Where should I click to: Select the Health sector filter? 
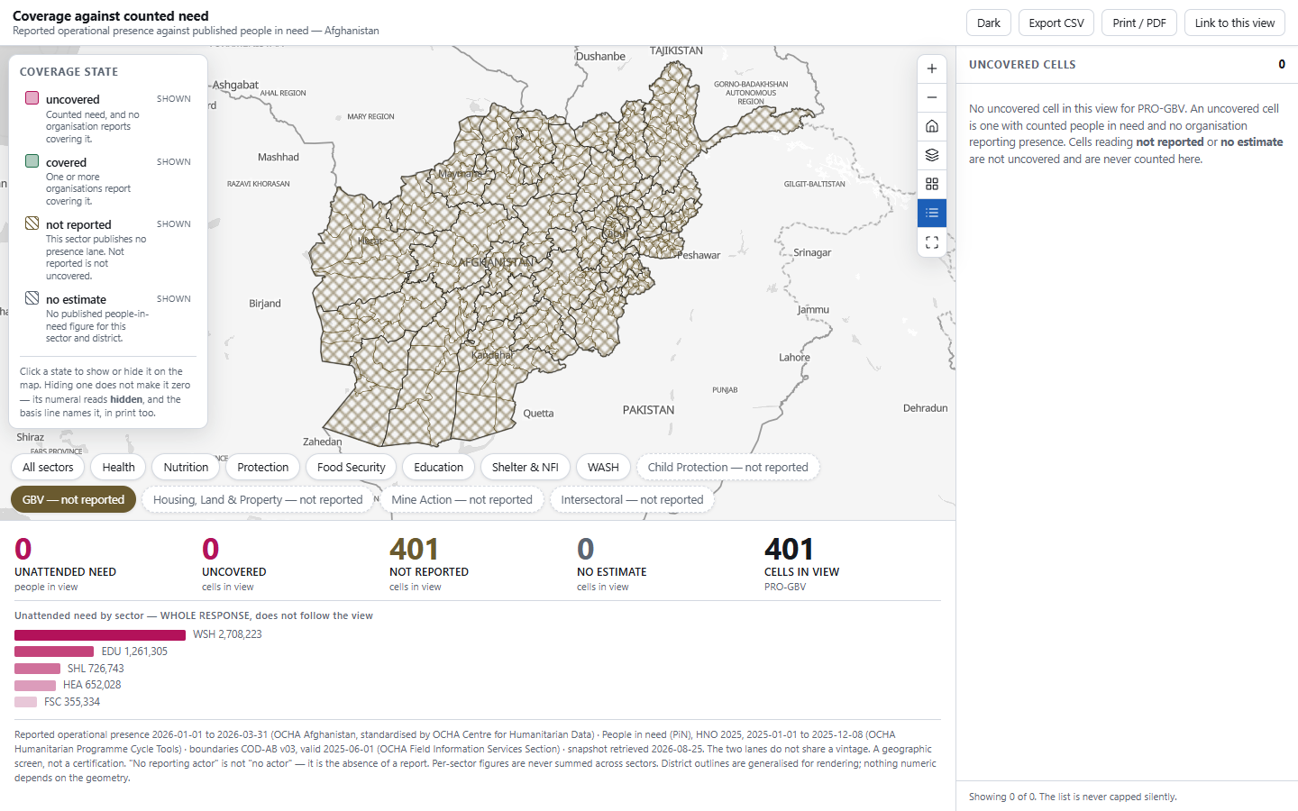pyautogui.click(x=118, y=467)
